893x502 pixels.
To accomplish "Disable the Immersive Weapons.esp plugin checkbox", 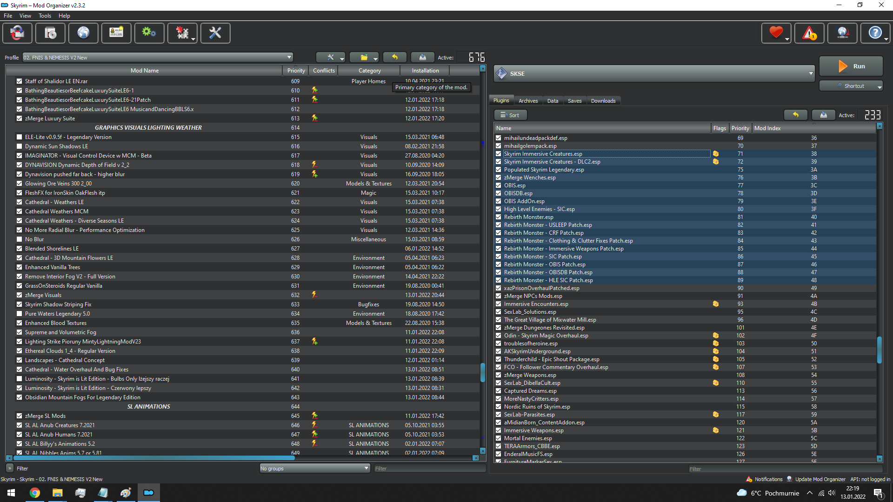I will (x=498, y=430).
